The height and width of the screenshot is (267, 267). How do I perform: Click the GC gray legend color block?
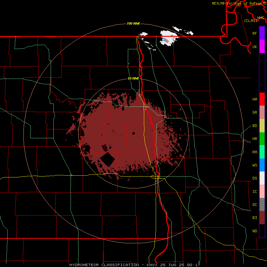click(x=262, y=204)
